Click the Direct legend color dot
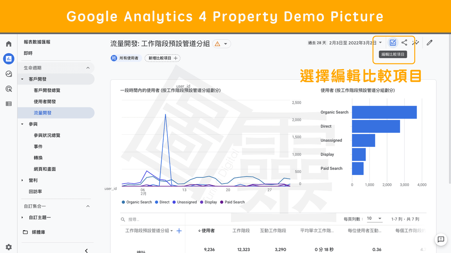 point(156,202)
